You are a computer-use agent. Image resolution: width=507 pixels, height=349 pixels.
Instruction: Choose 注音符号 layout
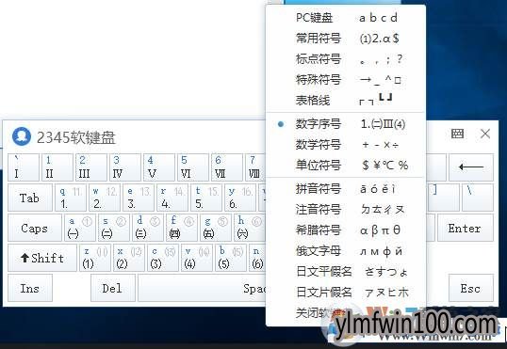pos(345,210)
